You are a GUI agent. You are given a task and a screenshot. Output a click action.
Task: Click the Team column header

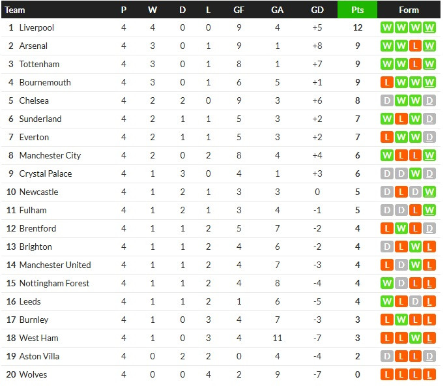click(x=15, y=10)
